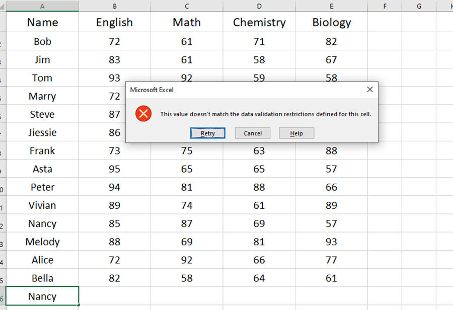The width and height of the screenshot is (453, 310).
Task: Select column G header
Action: [419, 6]
